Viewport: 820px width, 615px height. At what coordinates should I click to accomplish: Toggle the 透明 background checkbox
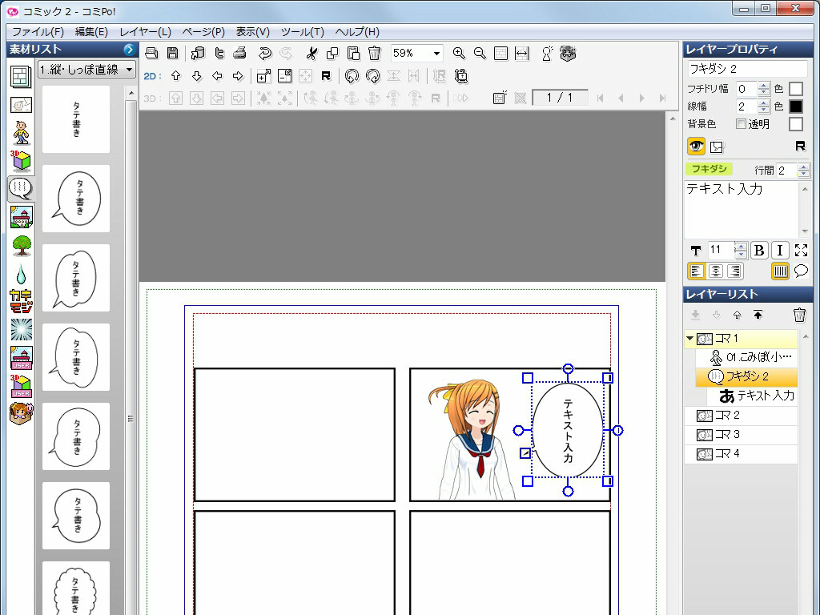click(741, 124)
